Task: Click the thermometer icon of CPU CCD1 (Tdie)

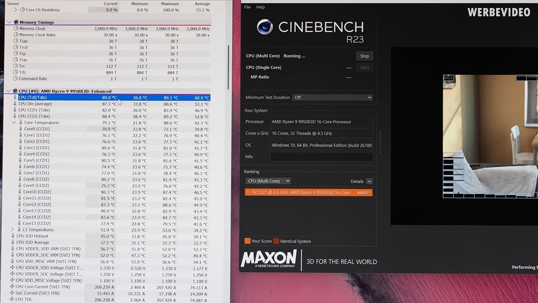Action: point(16,110)
